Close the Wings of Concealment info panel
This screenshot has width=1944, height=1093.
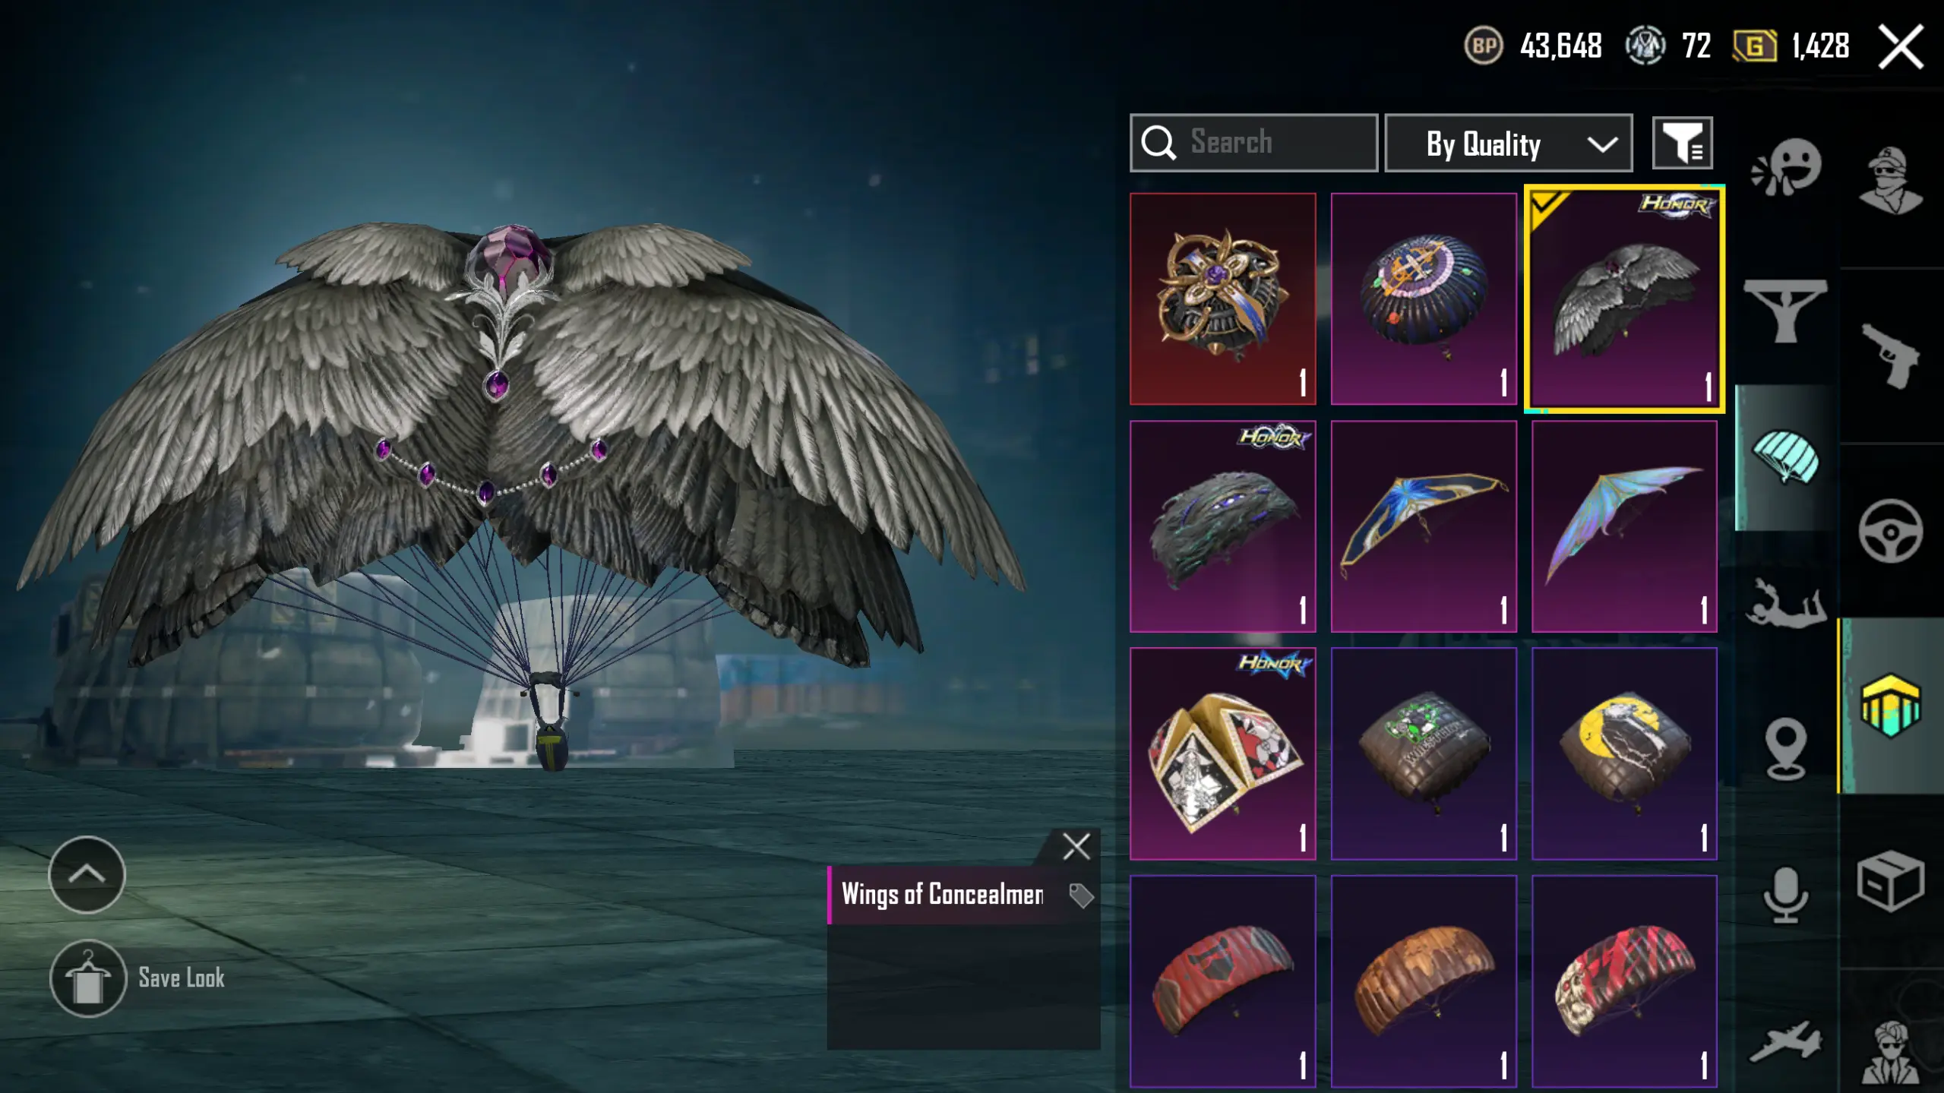(1076, 846)
